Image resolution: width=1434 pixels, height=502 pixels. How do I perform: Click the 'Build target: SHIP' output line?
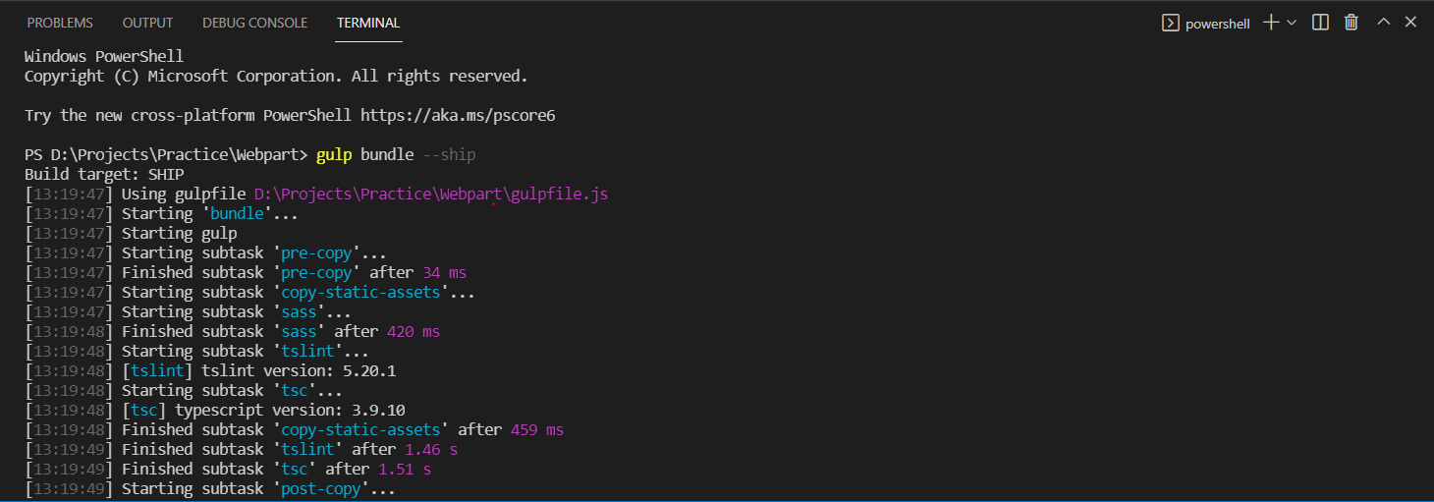tap(104, 175)
